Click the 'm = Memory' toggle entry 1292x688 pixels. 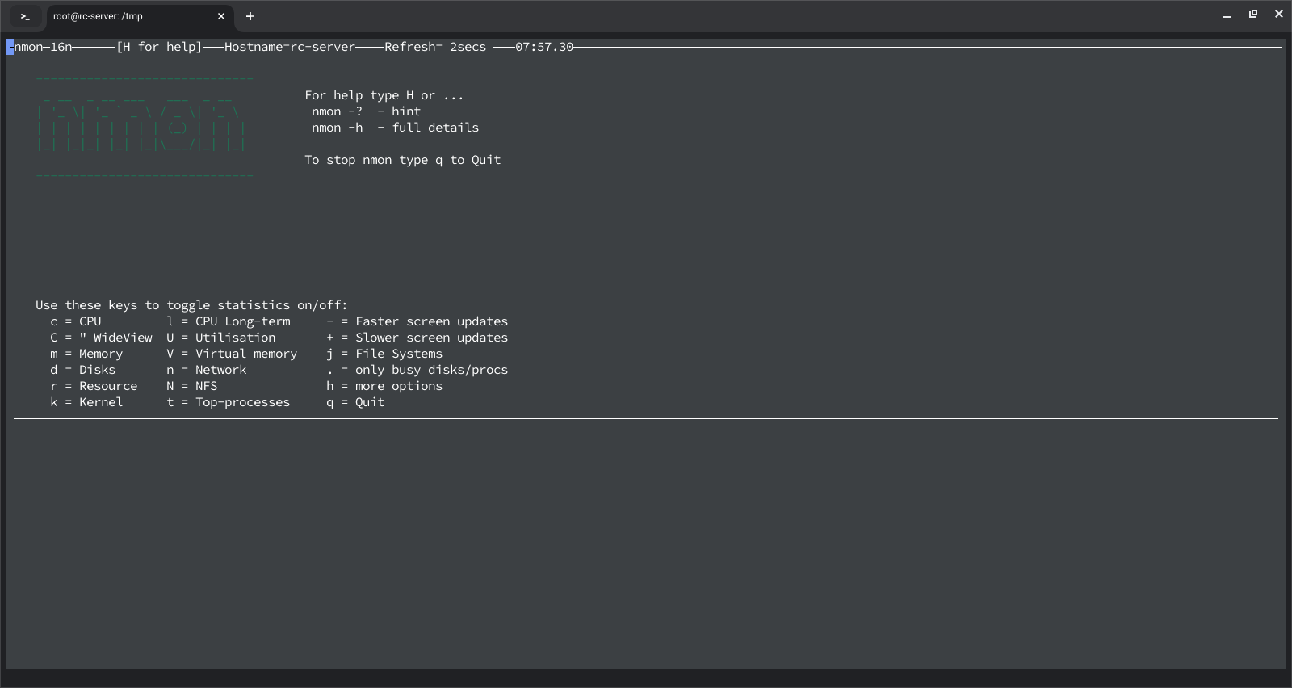(86, 354)
